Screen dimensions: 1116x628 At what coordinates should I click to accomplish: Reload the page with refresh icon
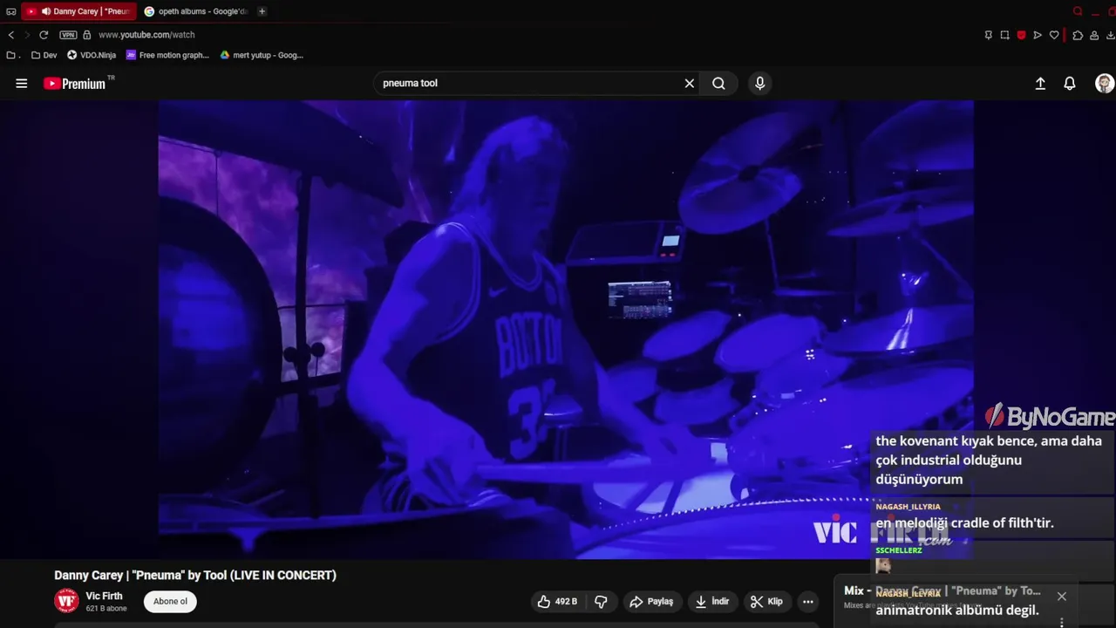pos(44,35)
